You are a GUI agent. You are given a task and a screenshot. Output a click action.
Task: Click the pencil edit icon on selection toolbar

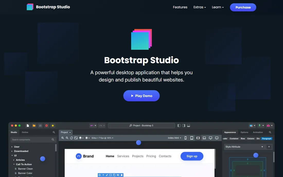click(107, 175)
